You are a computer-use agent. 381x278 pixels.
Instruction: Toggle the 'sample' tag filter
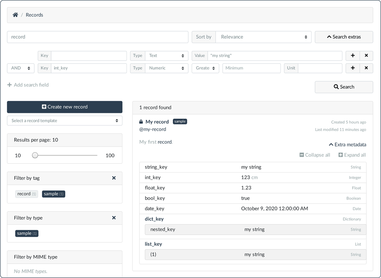(x=54, y=194)
